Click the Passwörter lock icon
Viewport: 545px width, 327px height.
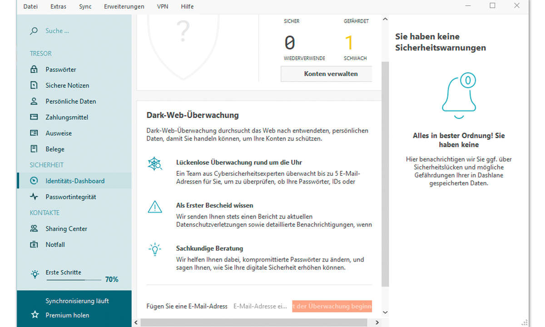pyautogui.click(x=34, y=69)
